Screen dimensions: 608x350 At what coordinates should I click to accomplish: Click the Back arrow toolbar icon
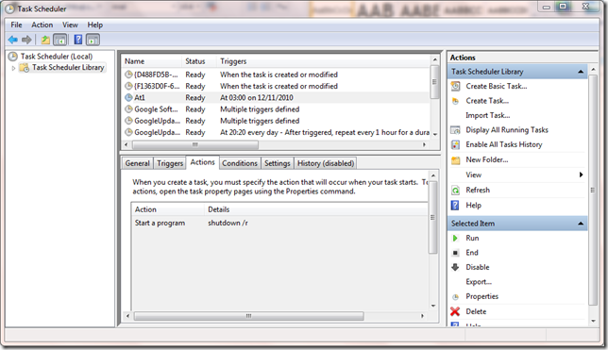tap(13, 40)
